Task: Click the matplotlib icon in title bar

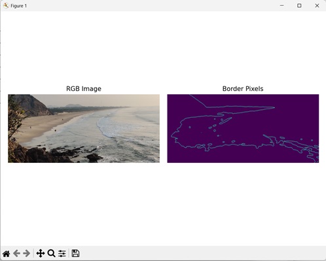Action: (6, 6)
